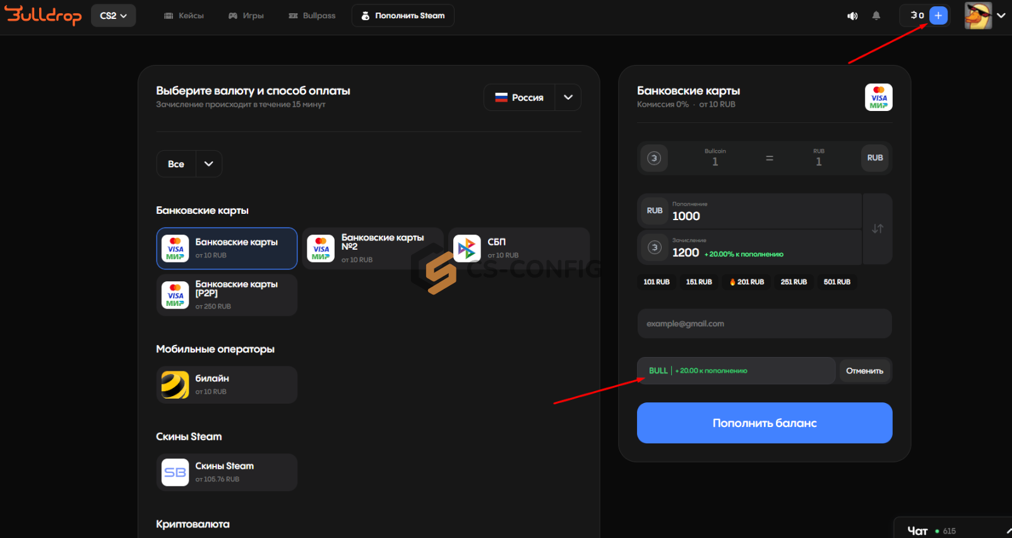Click the RUB label beside Пополнение field

click(x=655, y=211)
